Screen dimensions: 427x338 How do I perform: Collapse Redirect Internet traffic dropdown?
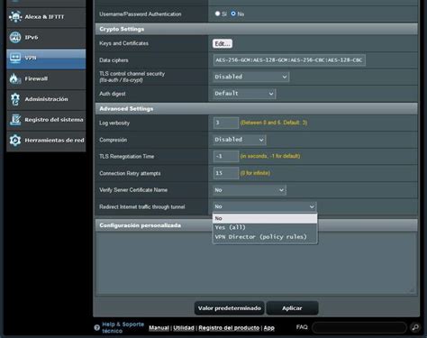click(x=264, y=206)
